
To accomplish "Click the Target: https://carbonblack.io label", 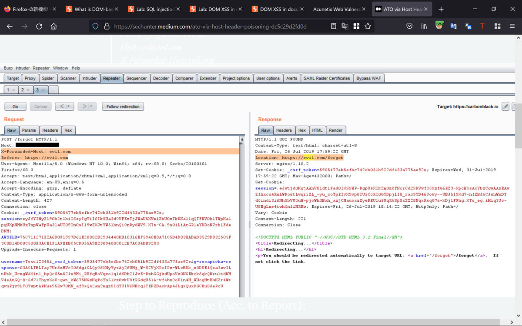I will (x=468, y=106).
